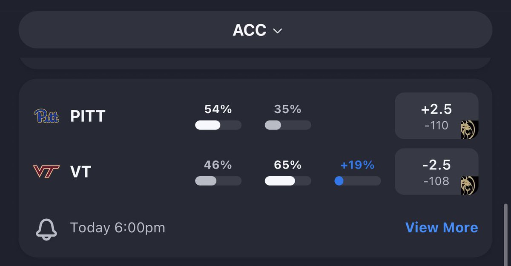This screenshot has width=511, height=266.
Task: Click the Today 6:00pm game time
Action: coord(118,228)
